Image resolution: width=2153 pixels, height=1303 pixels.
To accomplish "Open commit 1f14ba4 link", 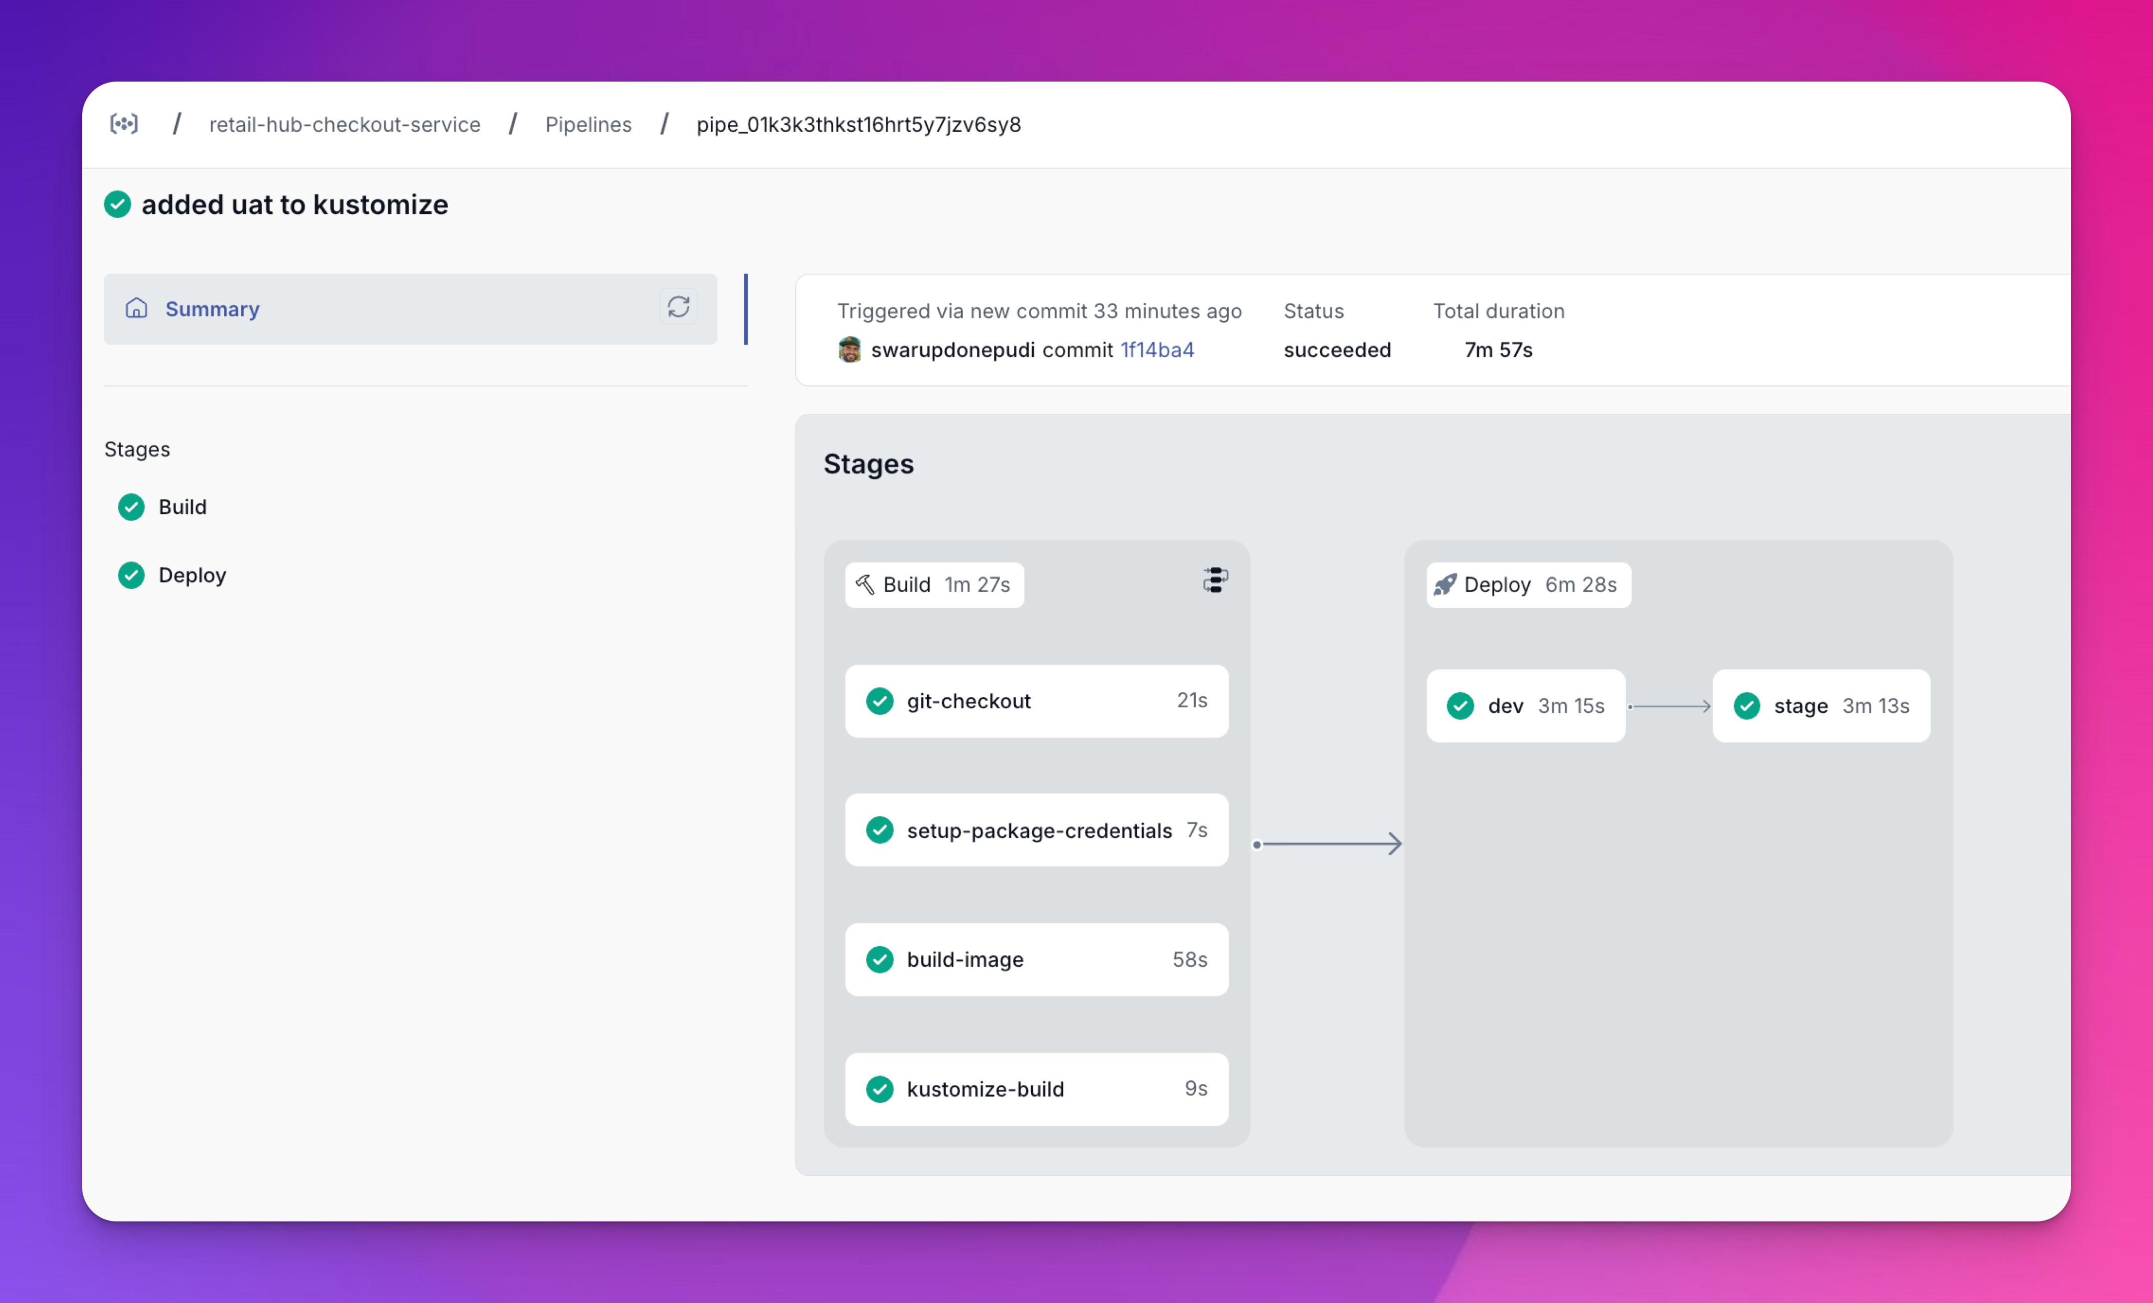I will tap(1157, 349).
